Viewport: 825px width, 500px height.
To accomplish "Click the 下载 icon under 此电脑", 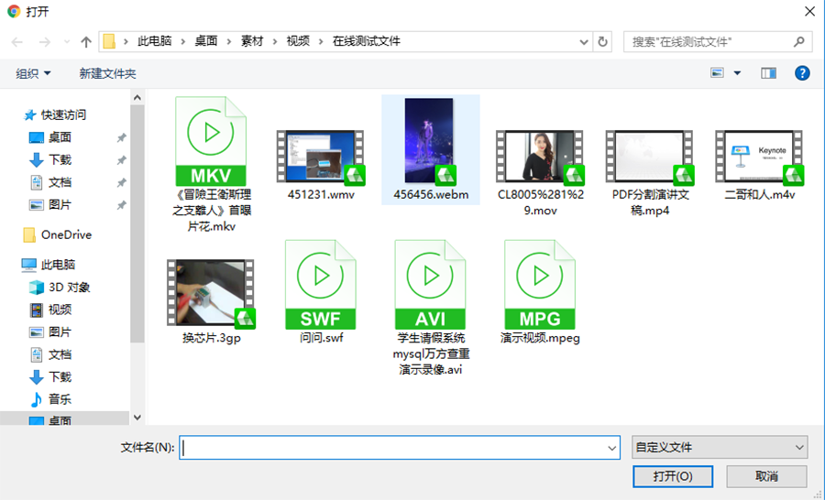I will (37, 377).
